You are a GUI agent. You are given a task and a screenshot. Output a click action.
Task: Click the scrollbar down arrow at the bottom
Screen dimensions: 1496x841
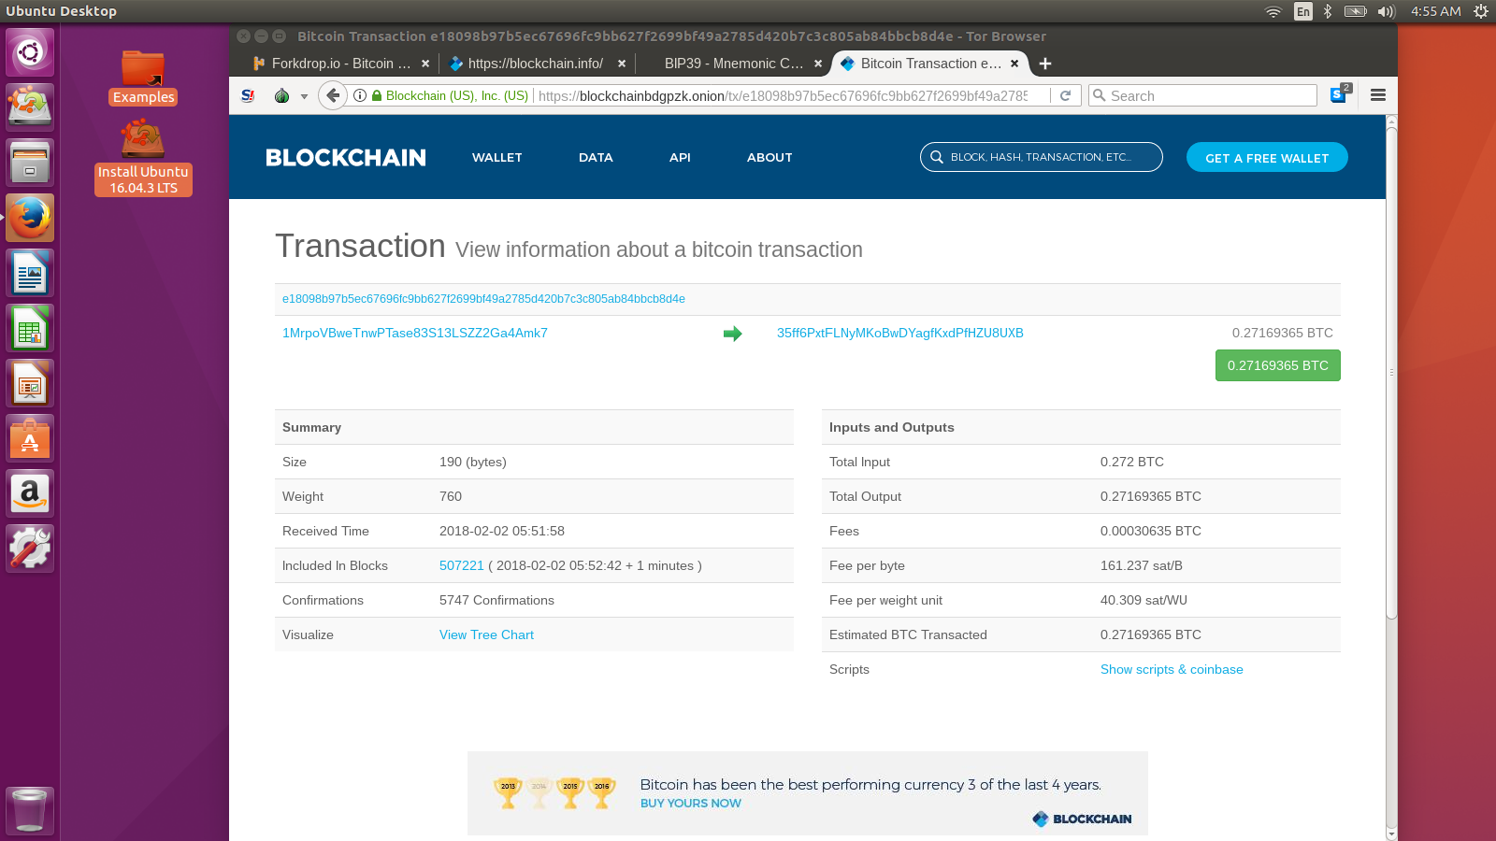1391,834
